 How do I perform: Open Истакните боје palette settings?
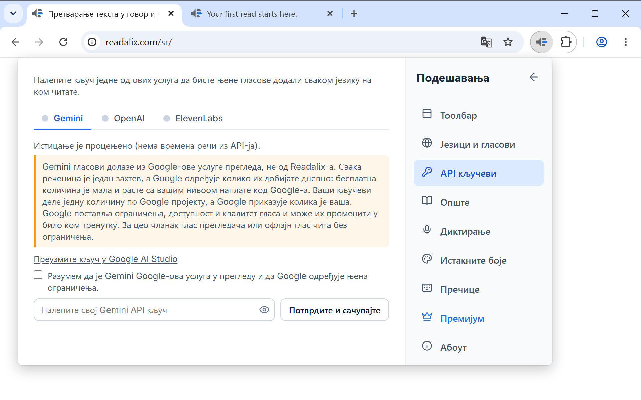tap(478, 260)
